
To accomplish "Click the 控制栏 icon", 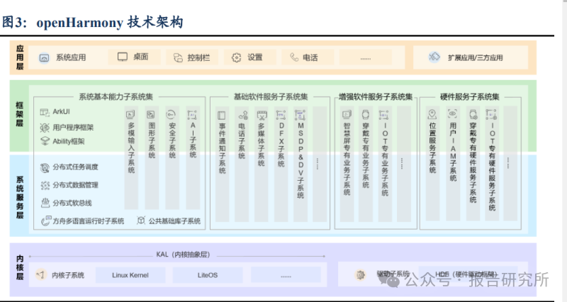I will click(x=178, y=58).
